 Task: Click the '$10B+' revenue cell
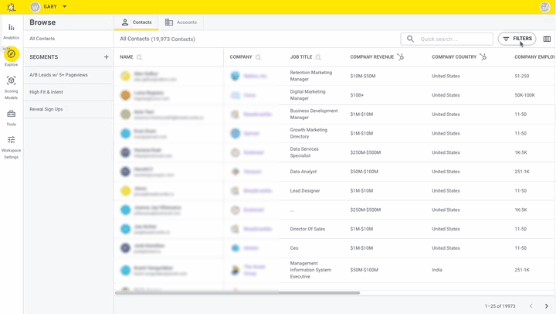coord(357,95)
